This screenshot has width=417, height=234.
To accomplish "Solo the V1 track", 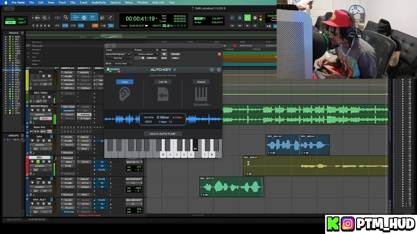I will point(43,76).
